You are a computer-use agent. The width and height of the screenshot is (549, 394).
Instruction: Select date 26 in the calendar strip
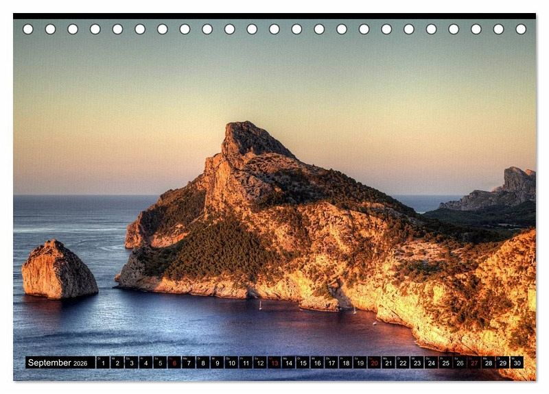point(460,362)
